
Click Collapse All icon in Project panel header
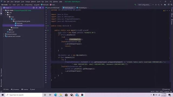(37, 8)
